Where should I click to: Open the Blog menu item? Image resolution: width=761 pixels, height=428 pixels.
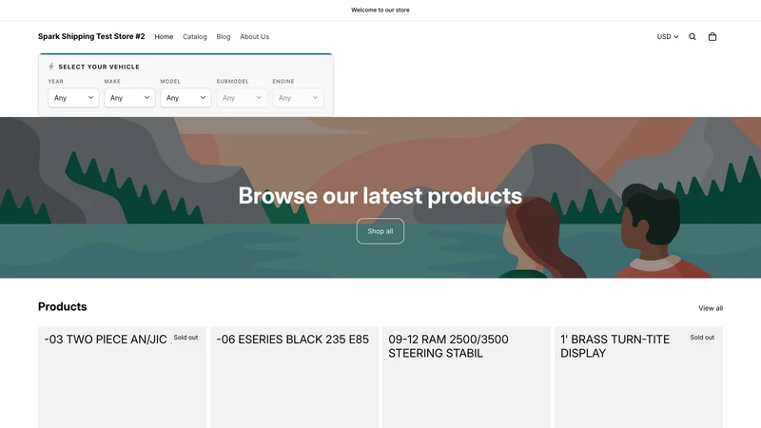tap(224, 36)
